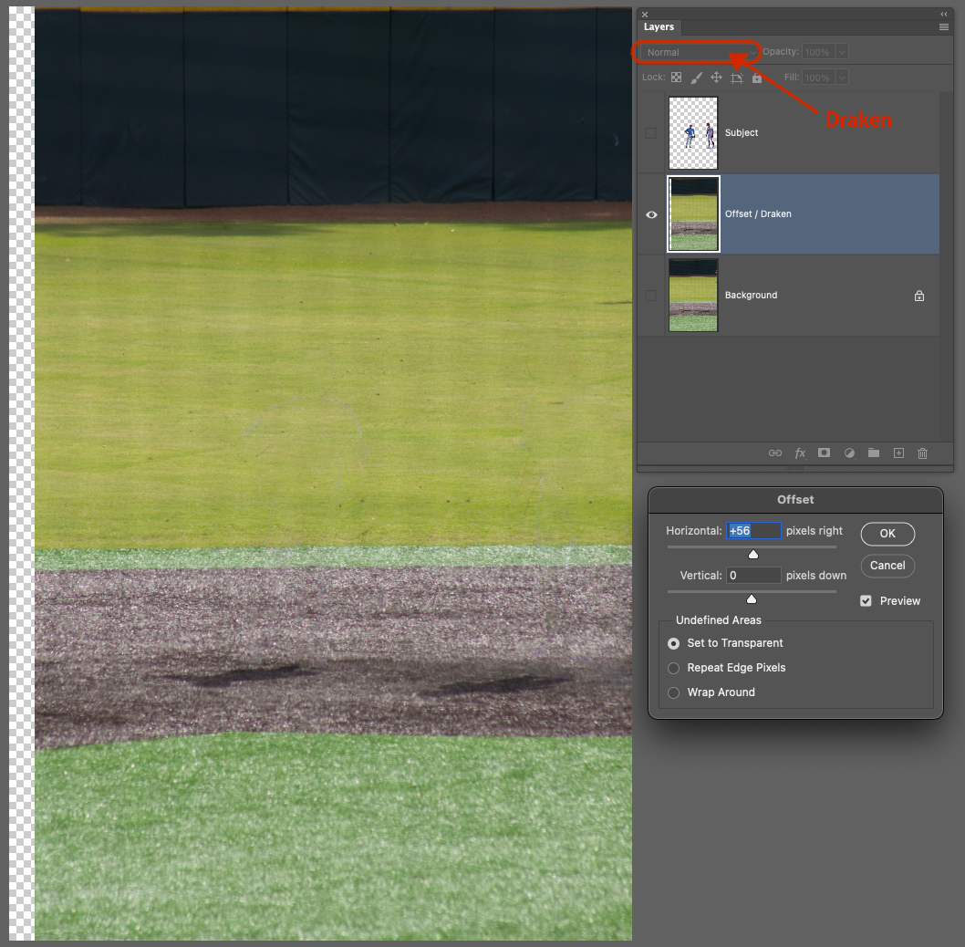Enable Lock transparent pixels
965x947 pixels.
pyautogui.click(x=676, y=77)
